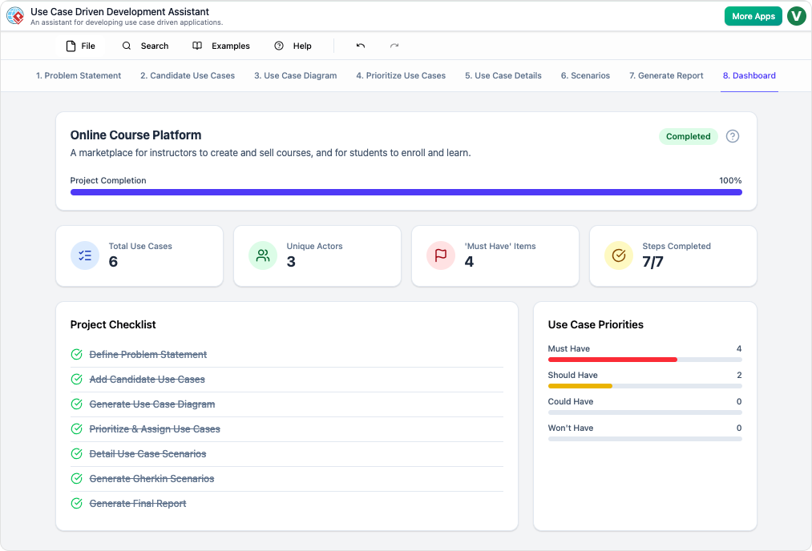This screenshot has width=812, height=551.
Task: Click the Steps Completed checkmark icon
Action: click(619, 255)
